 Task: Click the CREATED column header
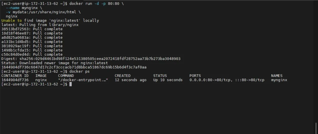click(123, 76)
